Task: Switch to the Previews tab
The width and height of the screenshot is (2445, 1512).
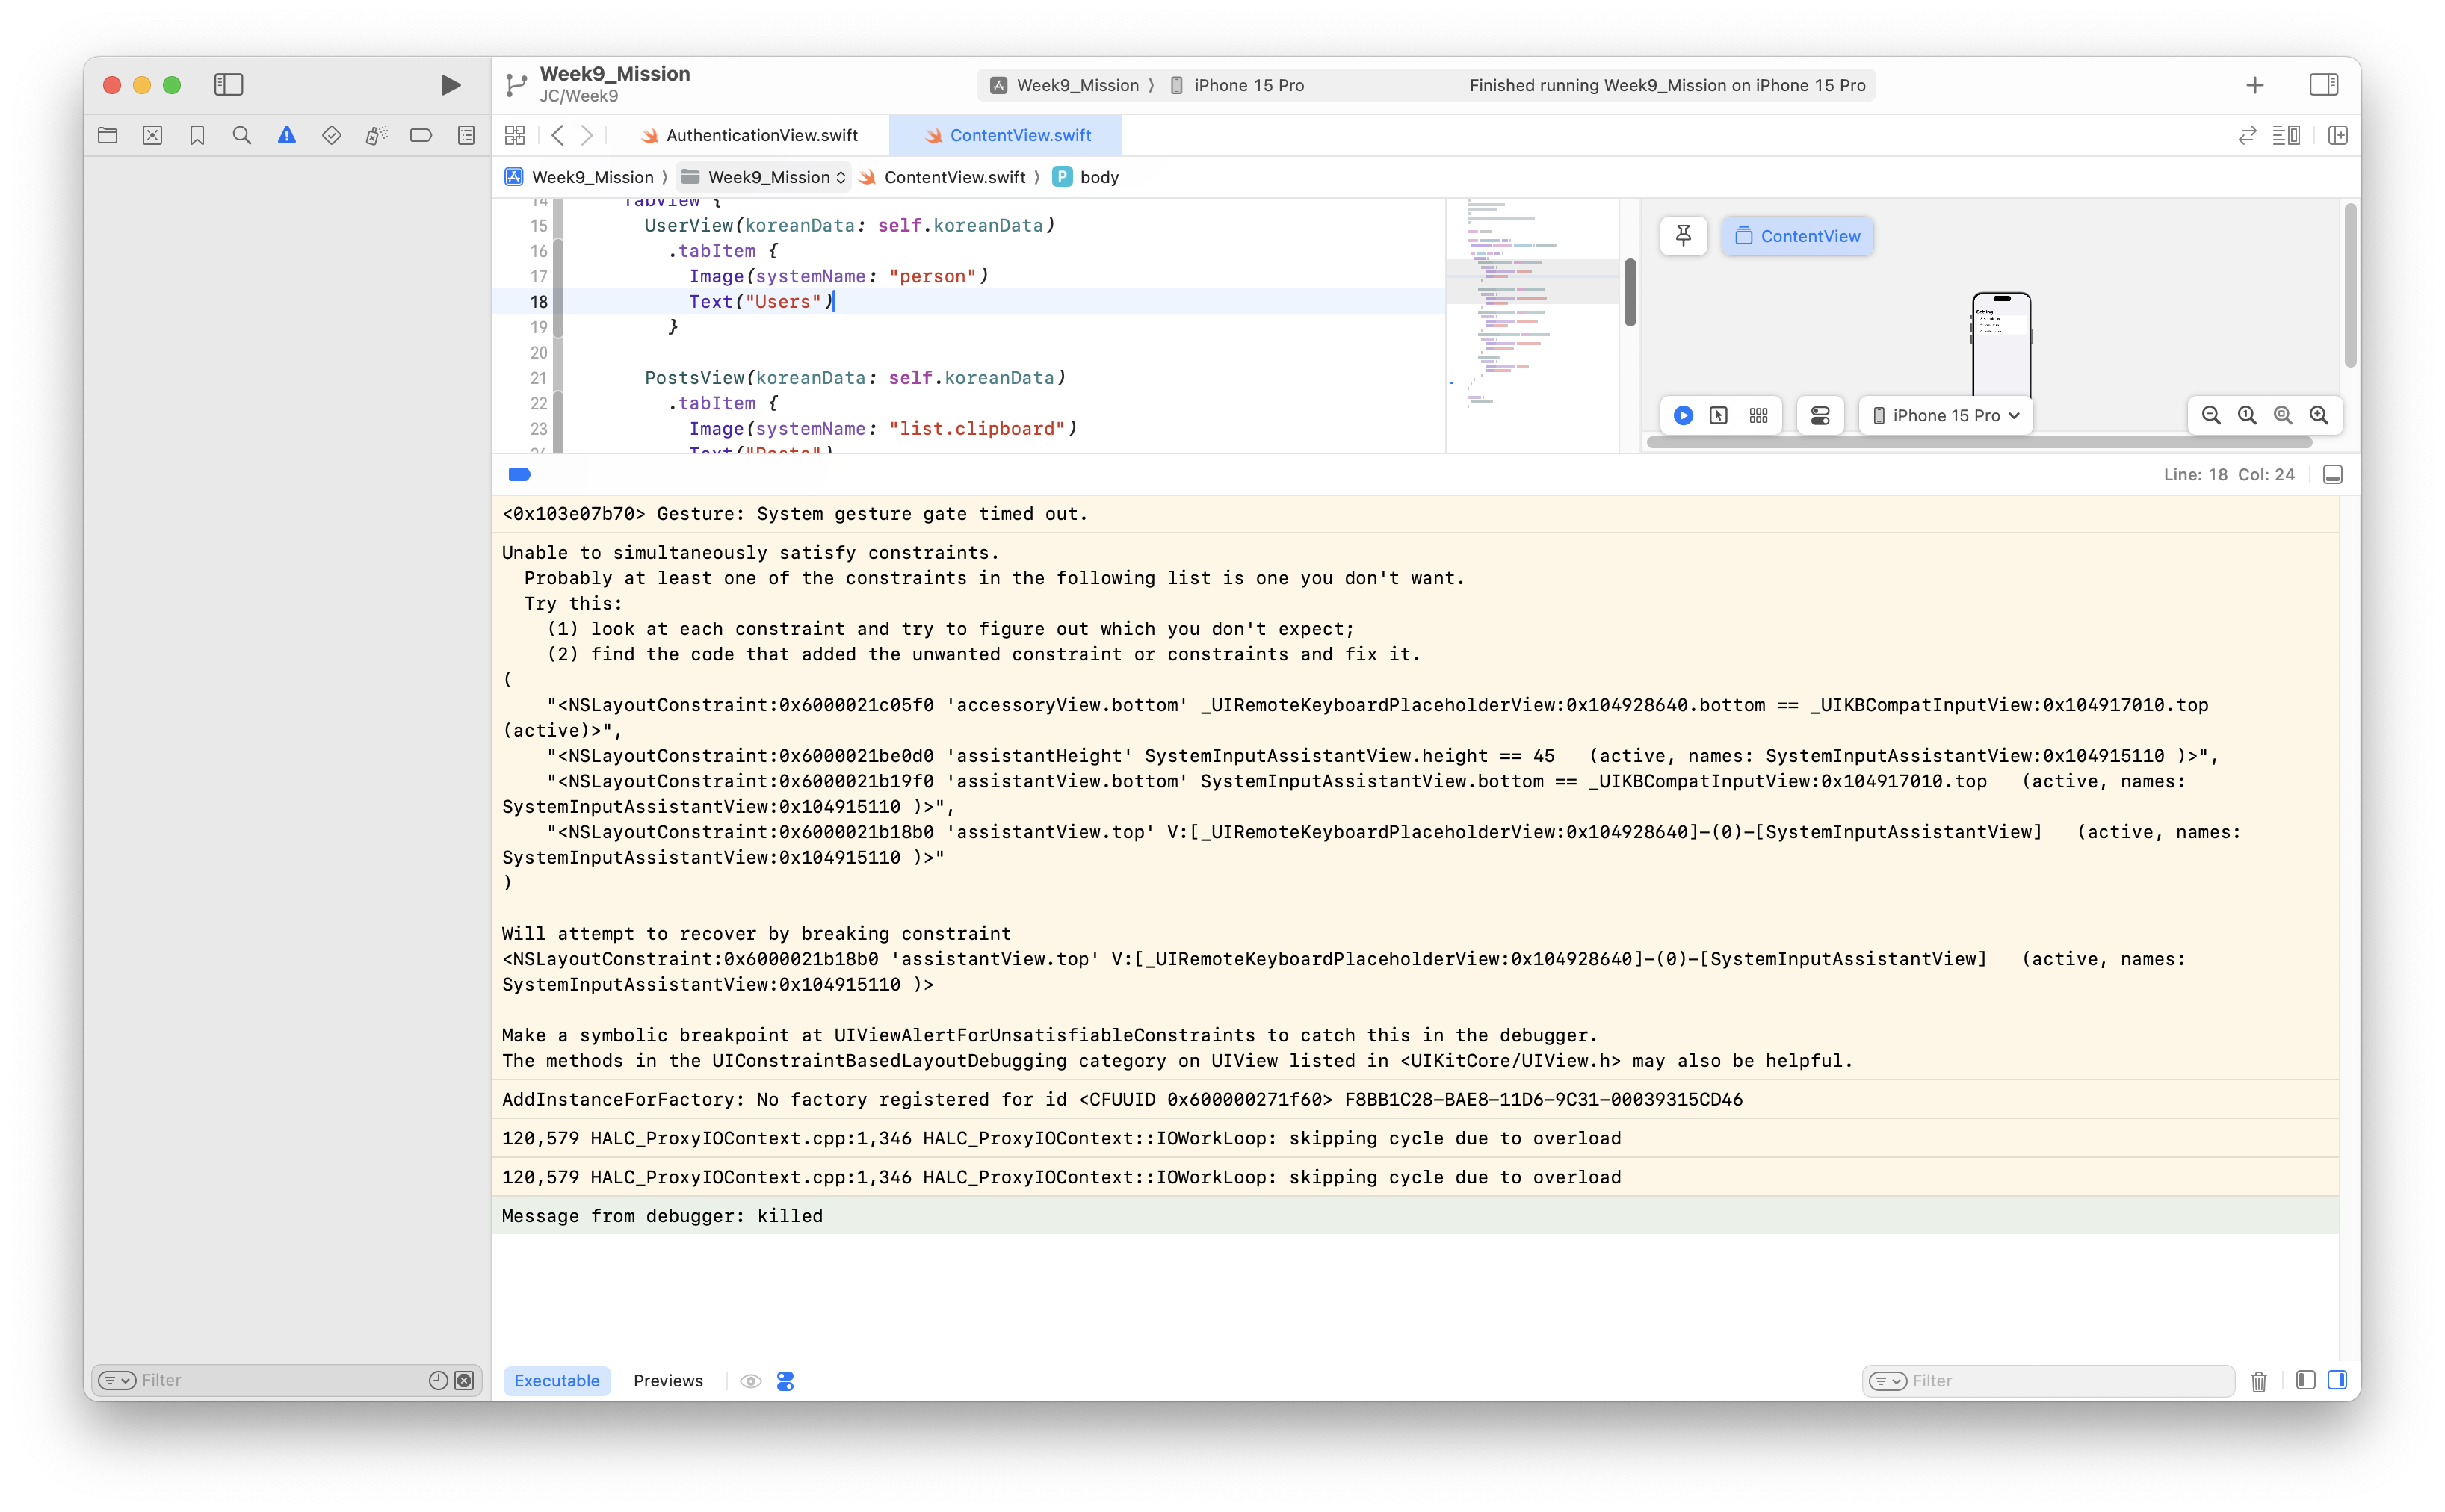Action: click(x=668, y=1380)
